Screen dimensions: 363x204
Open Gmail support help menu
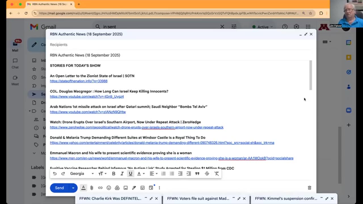click(285, 27)
